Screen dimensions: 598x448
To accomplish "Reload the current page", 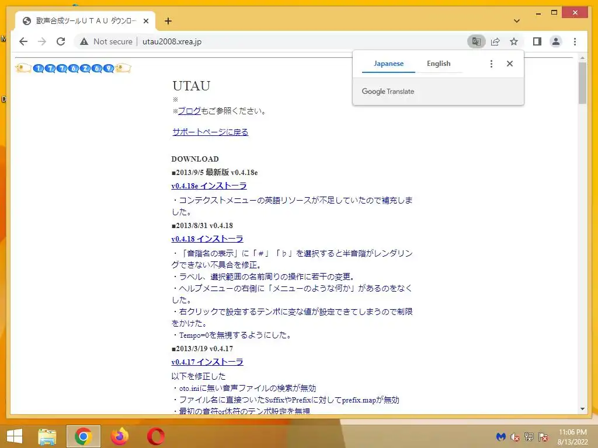I will (61, 41).
